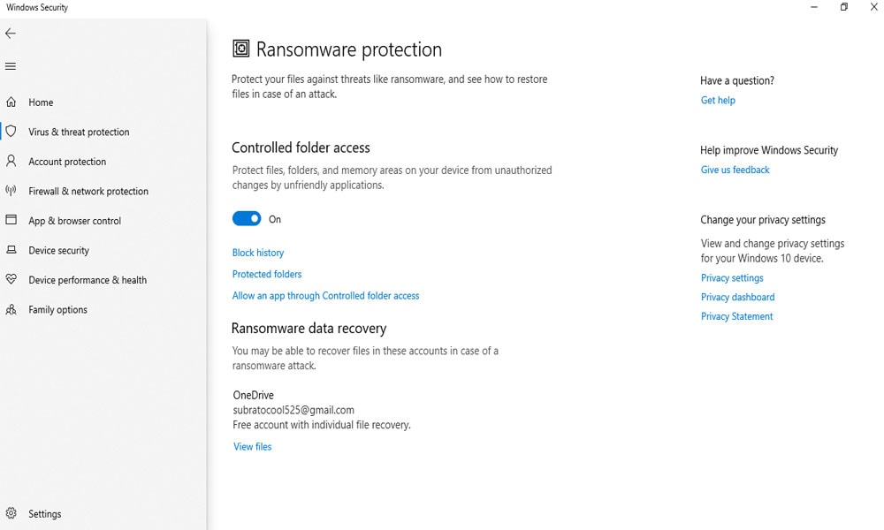
Task: Click the Ransomware protection header icon
Action: click(x=240, y=49)
